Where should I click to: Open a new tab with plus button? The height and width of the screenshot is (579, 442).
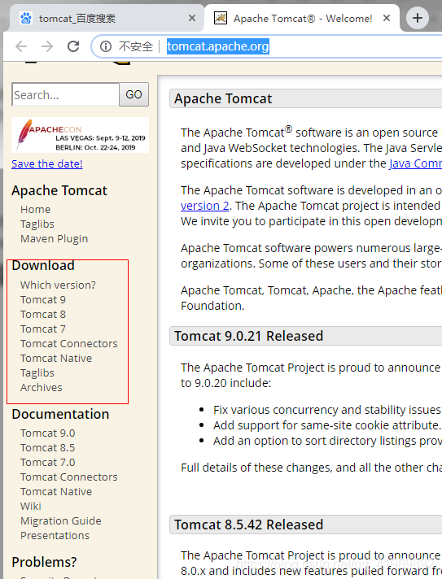(418, 18)
